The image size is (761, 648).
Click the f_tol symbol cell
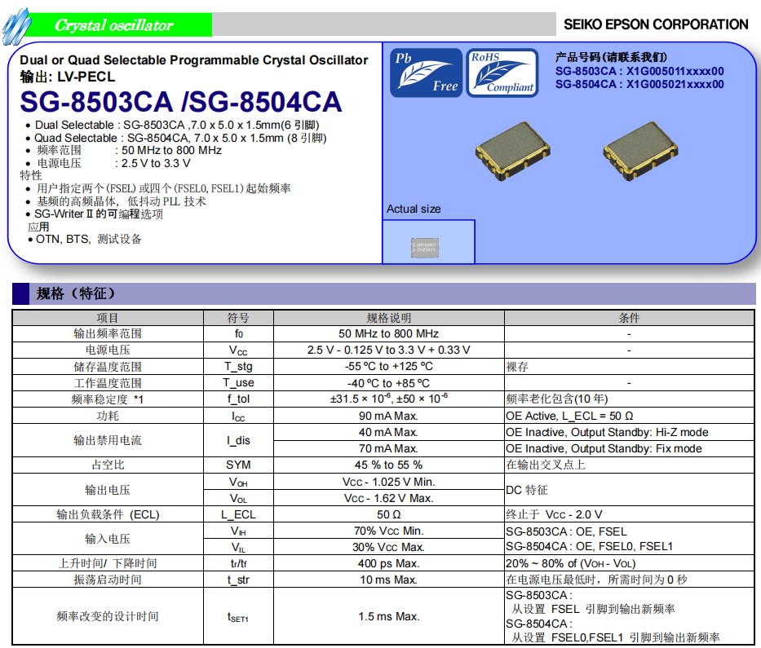coord(238,399)
